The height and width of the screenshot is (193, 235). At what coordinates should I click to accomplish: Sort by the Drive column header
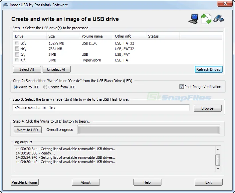point(30,36)
